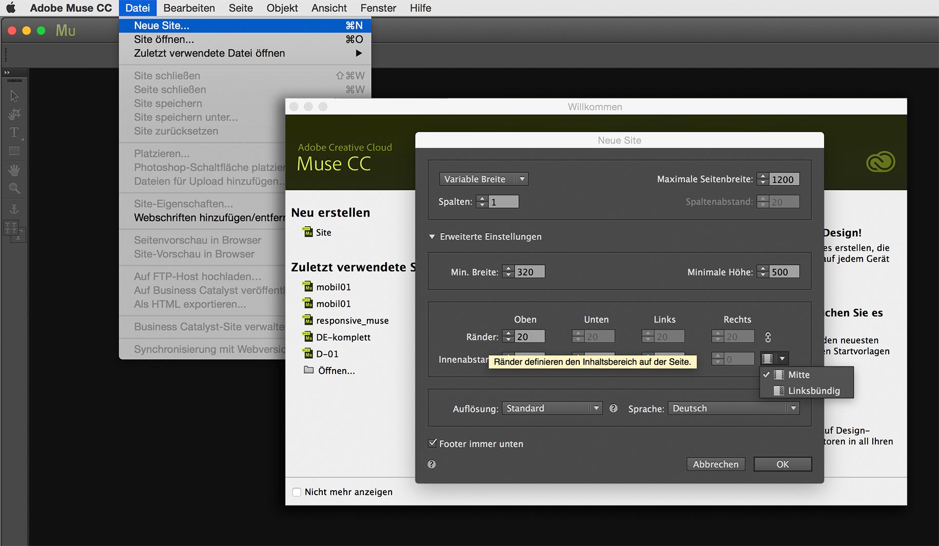Image resolution: width=939 pixels, height=546 pixels.
Task: Click the OK button
Action: pyautogui.click(x=782, y=464)
